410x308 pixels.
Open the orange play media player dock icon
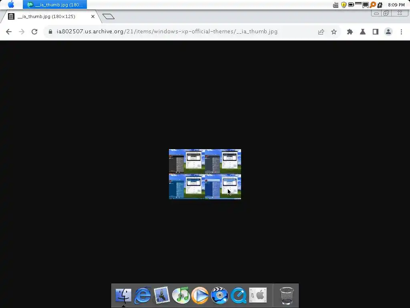(x=200, y=296)
